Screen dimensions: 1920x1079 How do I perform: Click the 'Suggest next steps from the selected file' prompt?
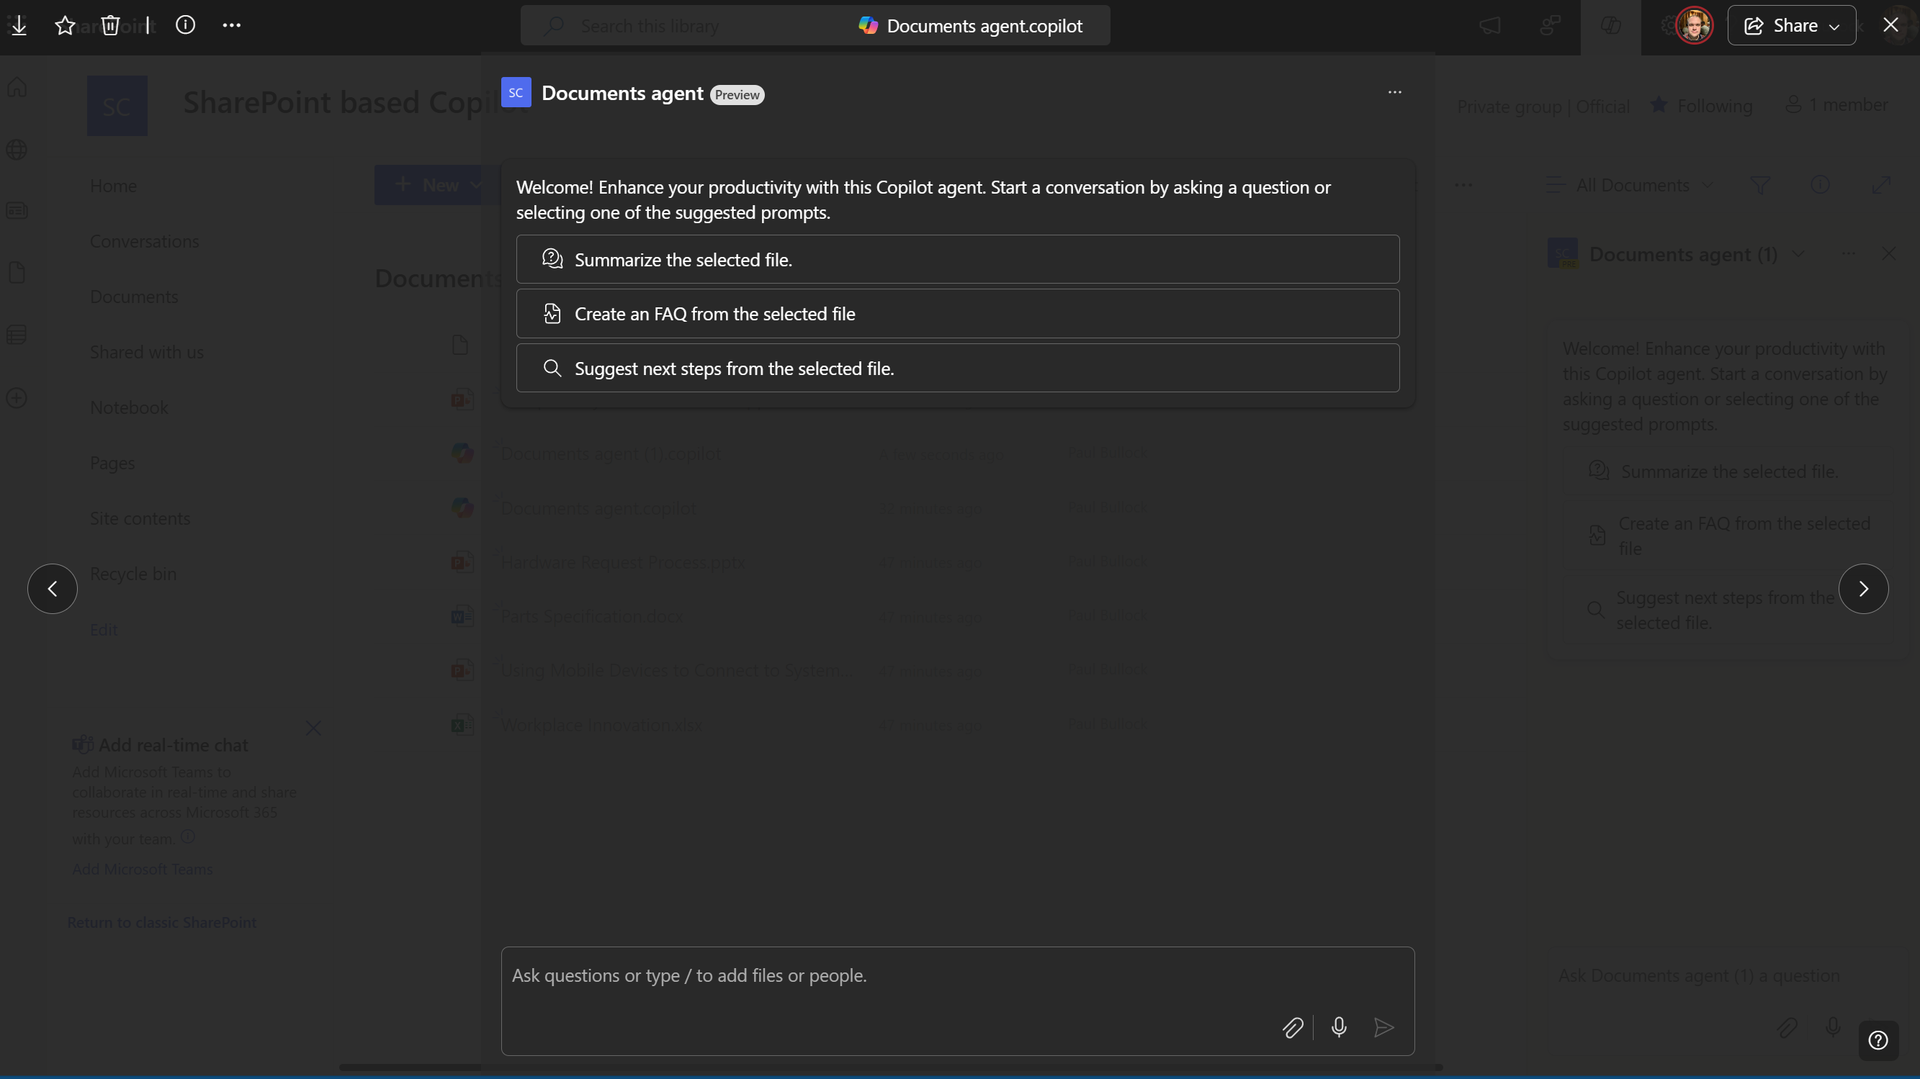(x=957, y=366)
